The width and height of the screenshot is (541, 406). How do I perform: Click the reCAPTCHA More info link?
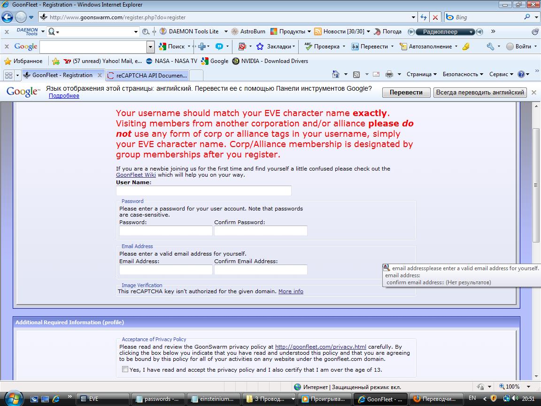tap(291, 291)
